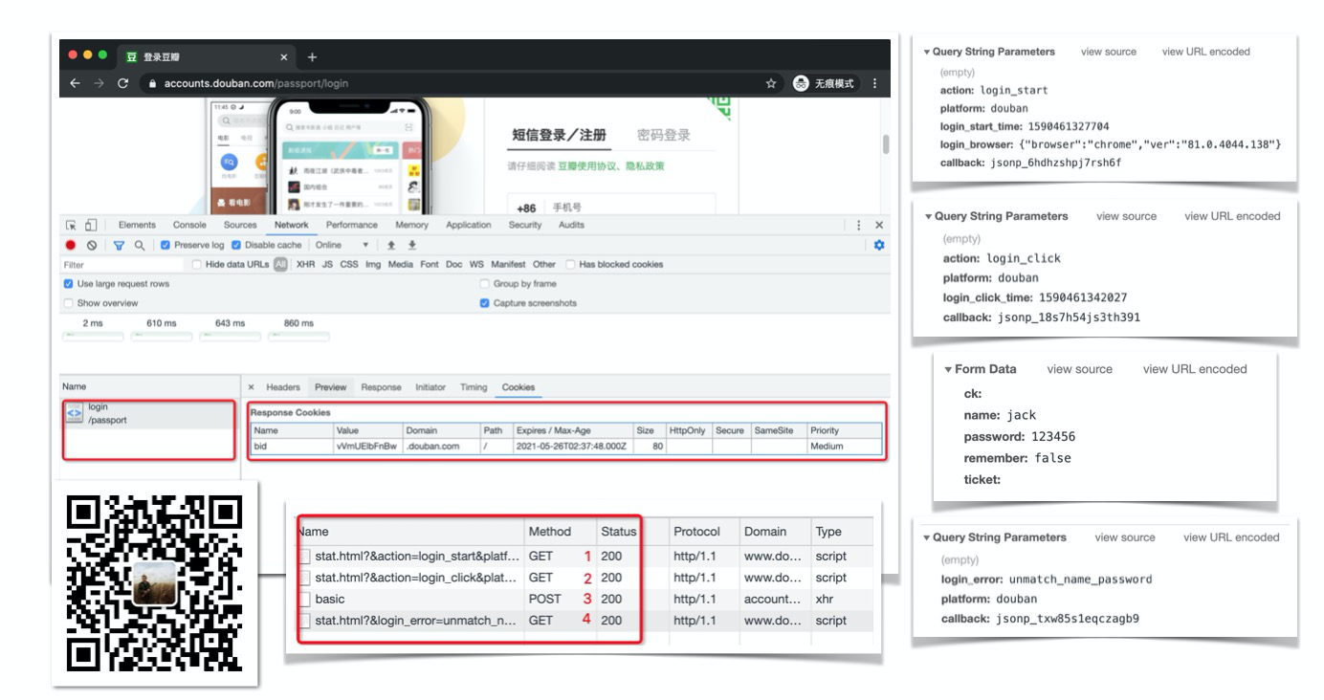
Task: Open DevTools customize three-dot menu
Action: [859, 225]
